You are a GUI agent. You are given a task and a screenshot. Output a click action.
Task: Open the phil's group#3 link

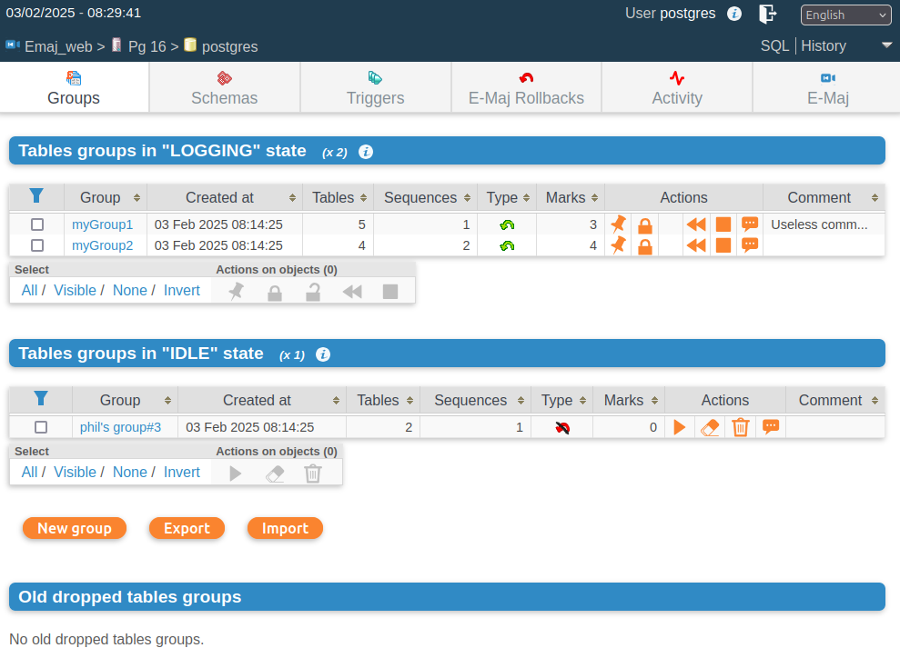click(x=120, y=427)
